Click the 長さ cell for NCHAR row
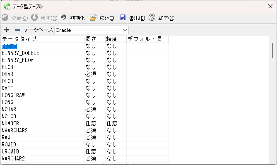The height and width of the screenshot is (165, 277). [x=95, y=110]
